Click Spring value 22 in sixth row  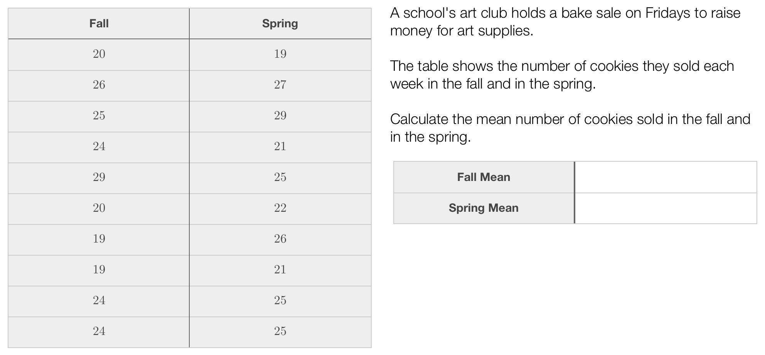tap(280, 208)
